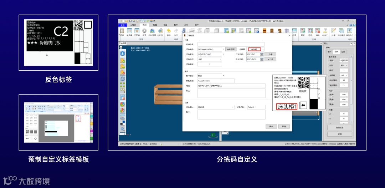Click the 选配五金 button
This screenshot has width=385, height=188.
click(x=340, y=128)
